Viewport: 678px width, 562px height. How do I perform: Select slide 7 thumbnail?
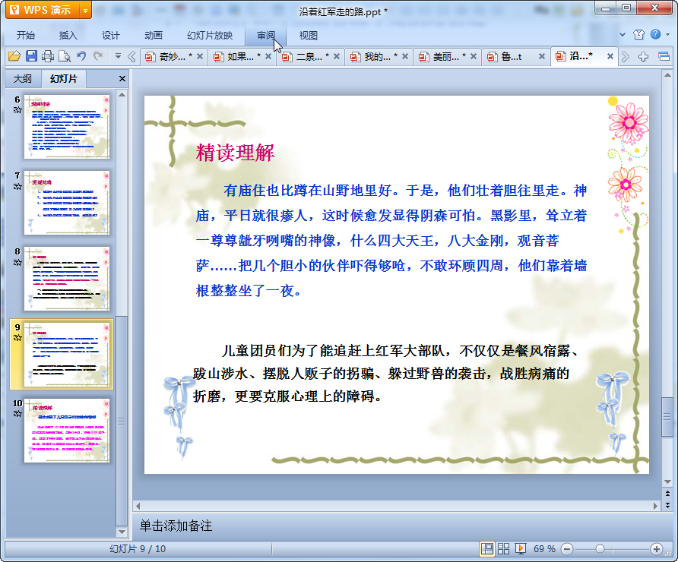pyautogui.click(x=67, y=203)
